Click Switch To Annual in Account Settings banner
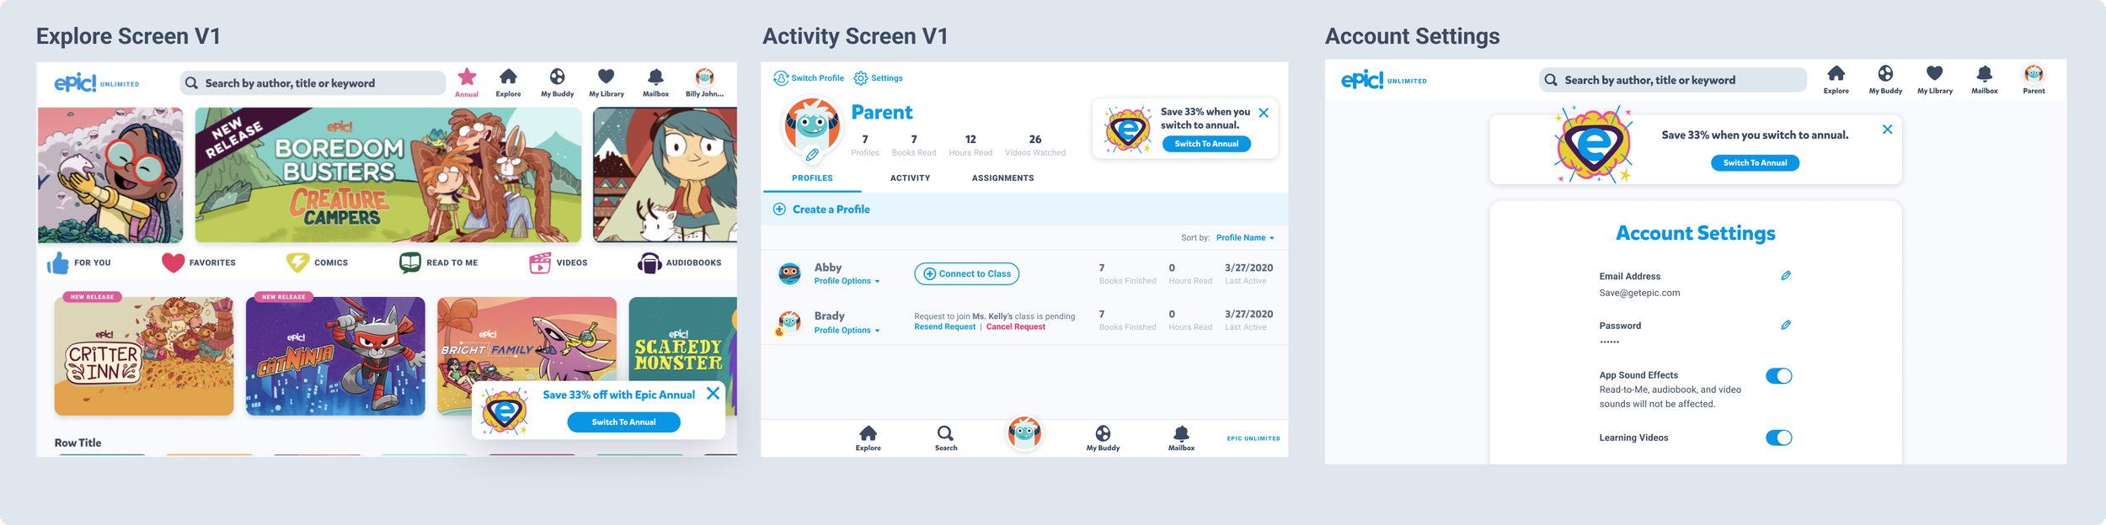Screen dimensions: 2106x525 1755,163
